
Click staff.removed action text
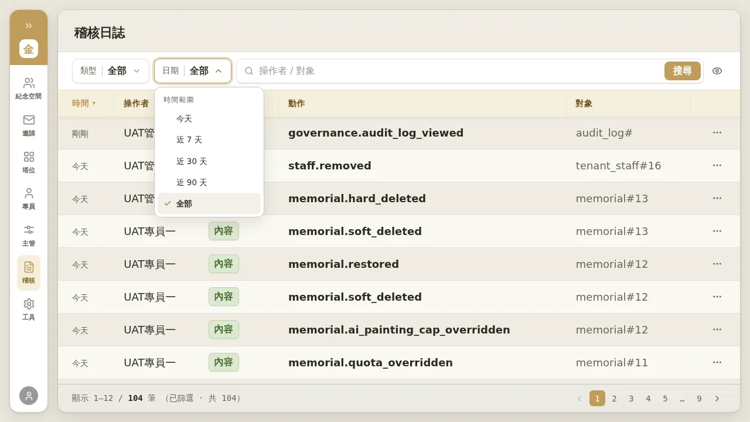click(330, 166)
